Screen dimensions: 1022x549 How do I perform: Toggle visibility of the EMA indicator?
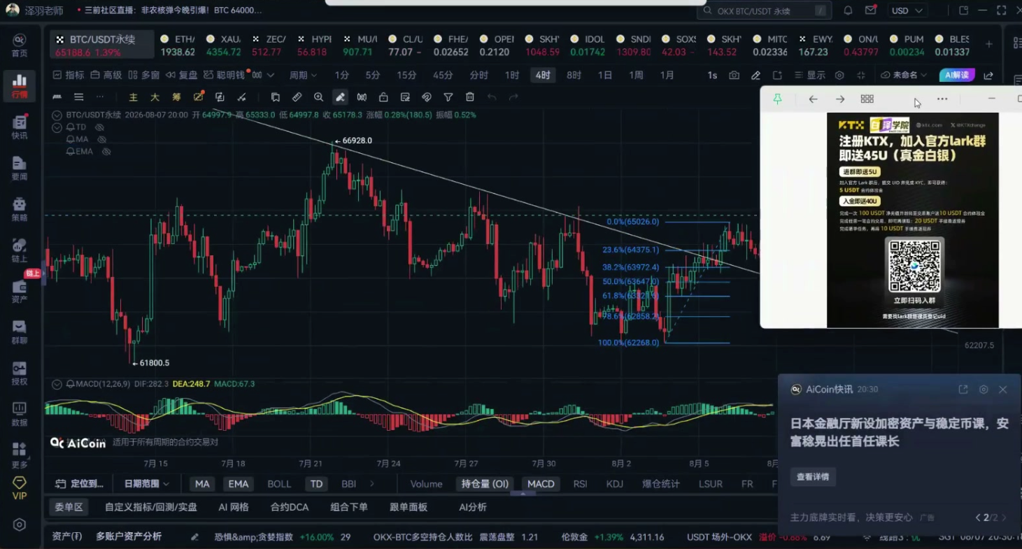tap(106, 151)
